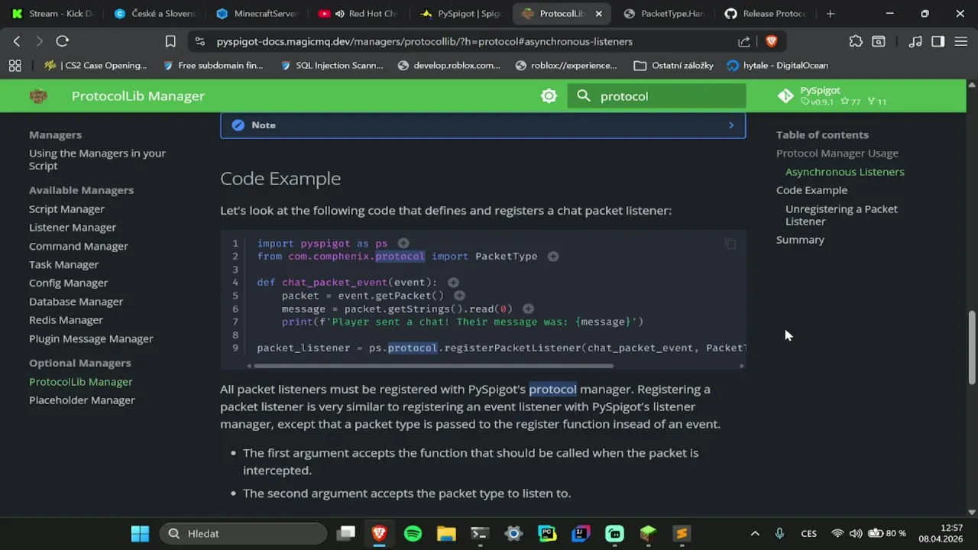Open annotation marker on chat_packet_event definition
Image resolution: width=978 pixels, height=550 pixels.
(453, 283)
